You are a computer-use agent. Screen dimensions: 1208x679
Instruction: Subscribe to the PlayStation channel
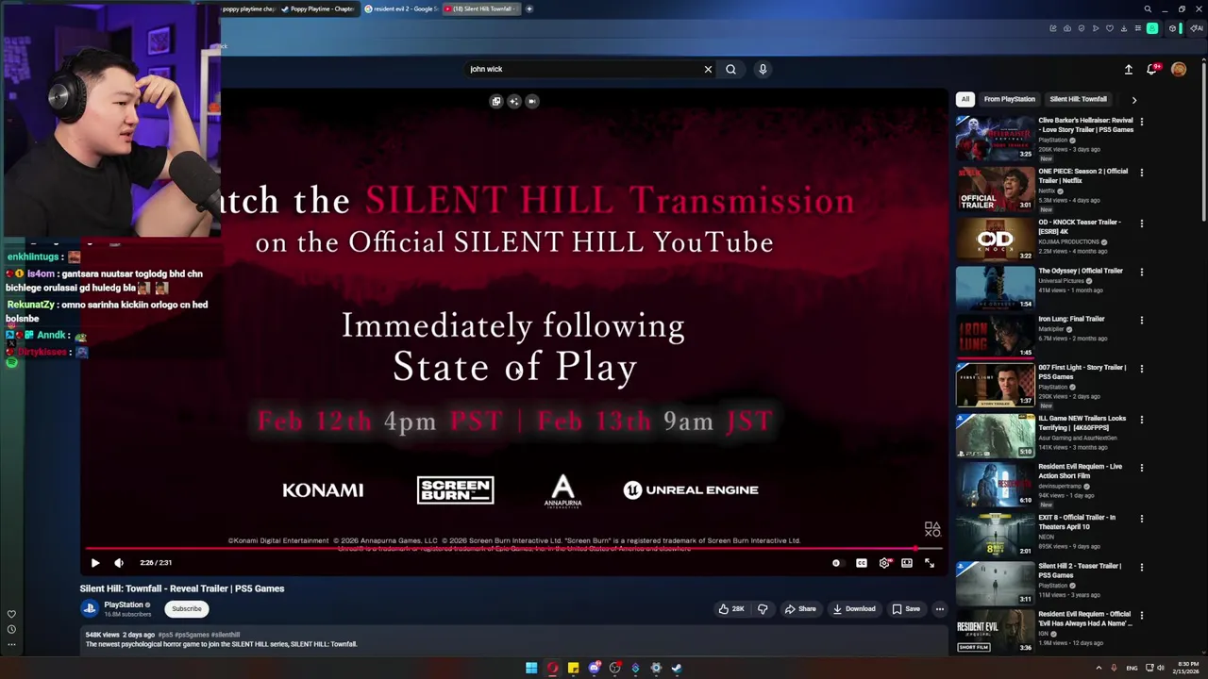(x=187, y=609)
